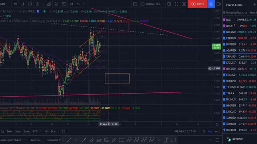Toggle авто scale
The height and width of the screenshot is (144, 257).
217,131
